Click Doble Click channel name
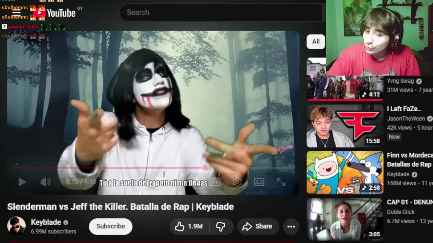 [x=401, y=212]
